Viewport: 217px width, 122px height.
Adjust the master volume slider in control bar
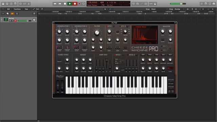pyautogui.click(x=178, y=4)
